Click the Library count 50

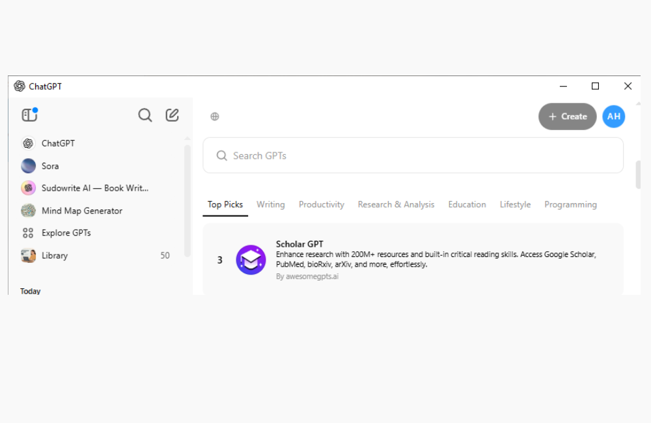165,255
